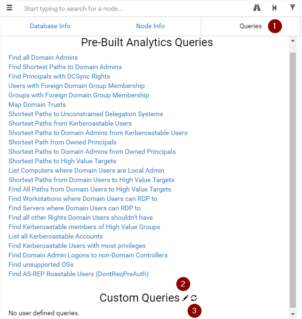
Task: Edit custom queries with pencil icon
Action: coord(185,298)
